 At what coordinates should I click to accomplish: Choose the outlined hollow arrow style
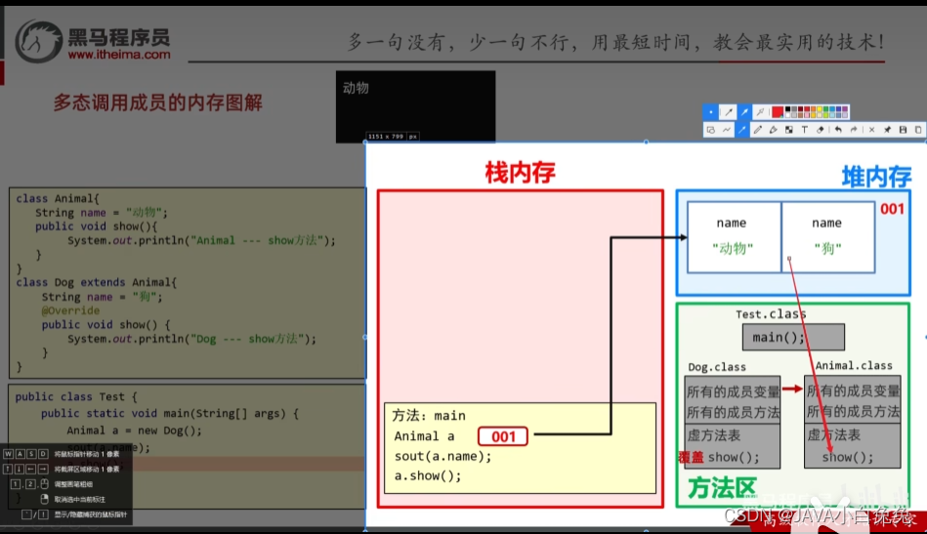pyautogui.click(x=760, y=112)
